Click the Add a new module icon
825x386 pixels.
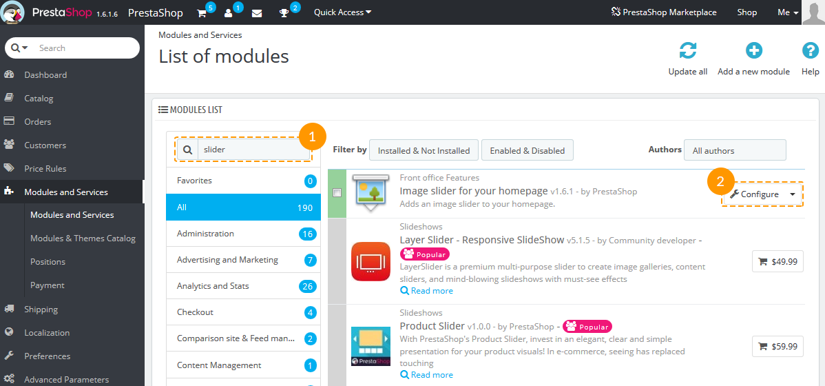click(x=754, y=51)
